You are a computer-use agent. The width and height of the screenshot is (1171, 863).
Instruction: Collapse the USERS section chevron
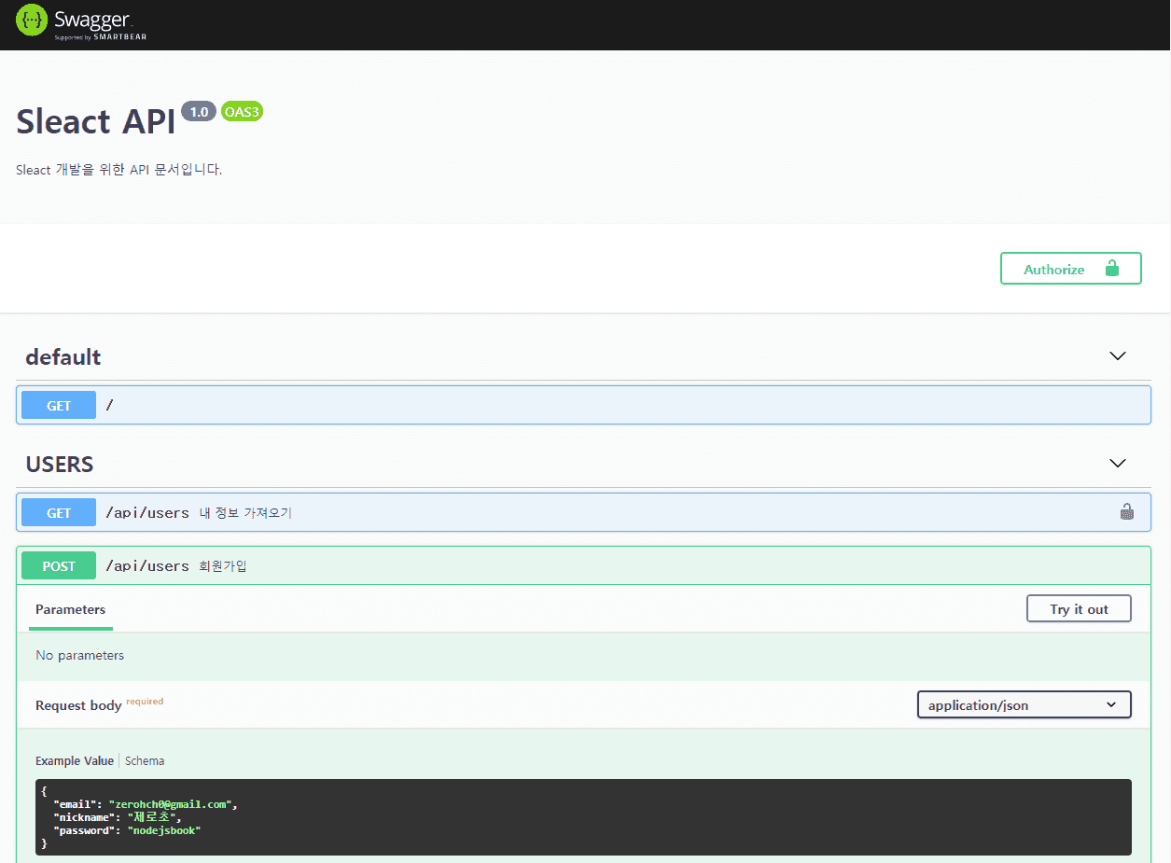click(1117, 464)
